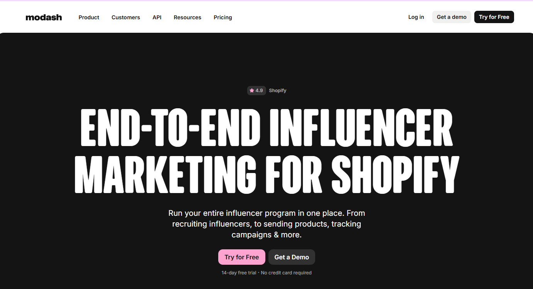The height and width of the screenshot is (289, 533).
Task: Click the Log in link
Action: [416, 17]
